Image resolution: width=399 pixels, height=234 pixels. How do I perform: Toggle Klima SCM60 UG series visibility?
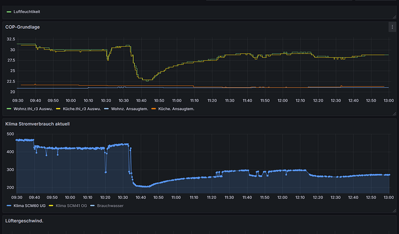29,206
